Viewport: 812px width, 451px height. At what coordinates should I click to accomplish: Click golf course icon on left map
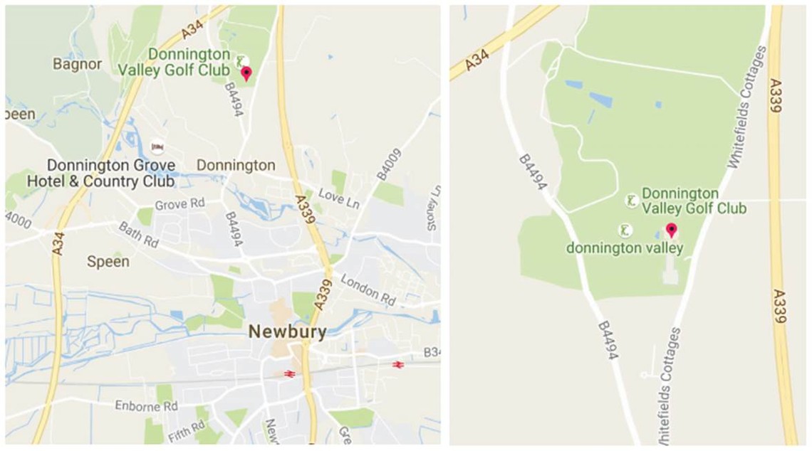tap(241, 62)
